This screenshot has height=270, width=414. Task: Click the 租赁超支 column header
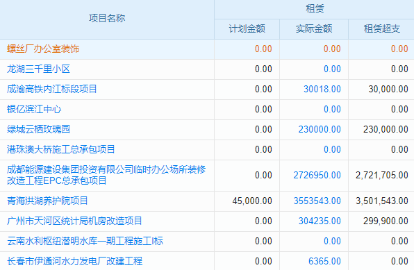tap(382, 28)
